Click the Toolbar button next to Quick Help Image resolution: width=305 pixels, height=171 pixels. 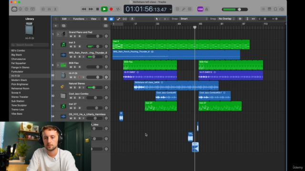click(x=32, y=9)
